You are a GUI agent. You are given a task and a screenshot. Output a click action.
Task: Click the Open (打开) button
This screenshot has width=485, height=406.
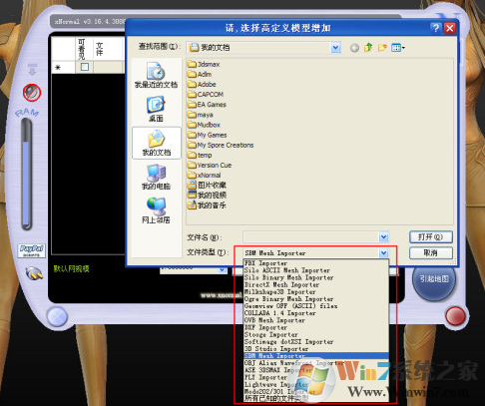pos(431,237)
